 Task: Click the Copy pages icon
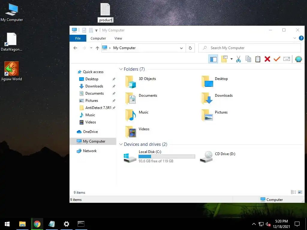point(248,59)
